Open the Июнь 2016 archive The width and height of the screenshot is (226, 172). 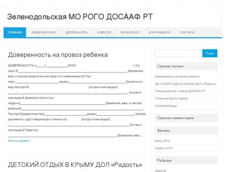162,141
